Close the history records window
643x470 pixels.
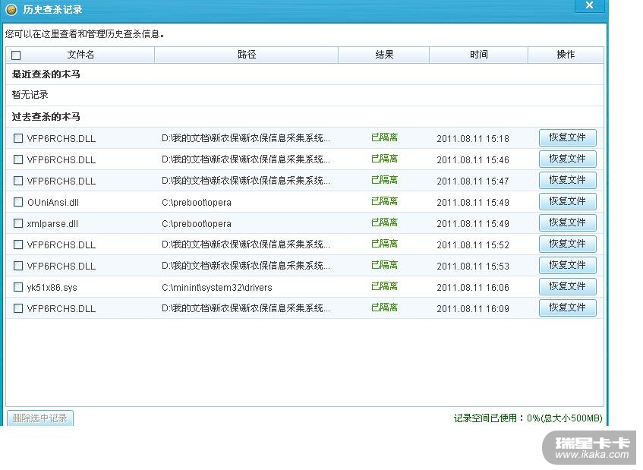click(x=589, y=7)
